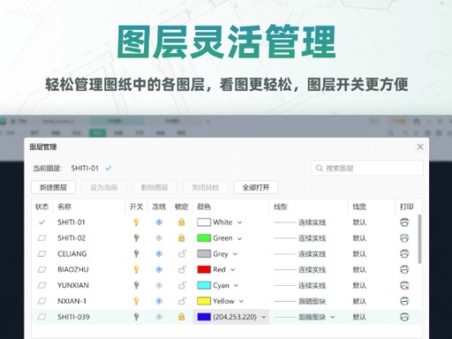Toggle the printer icon for SHITI-039
Screen dimensions: 452x339
click(404, 317)
